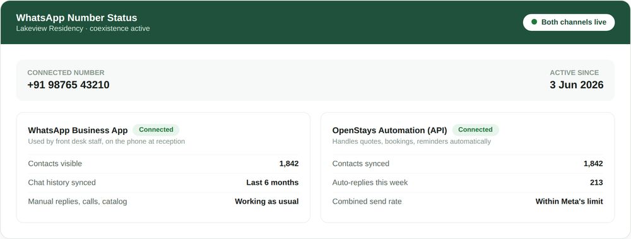Select the 213 auto-replies value
This screenshot has height=239, width=631.
596,183
